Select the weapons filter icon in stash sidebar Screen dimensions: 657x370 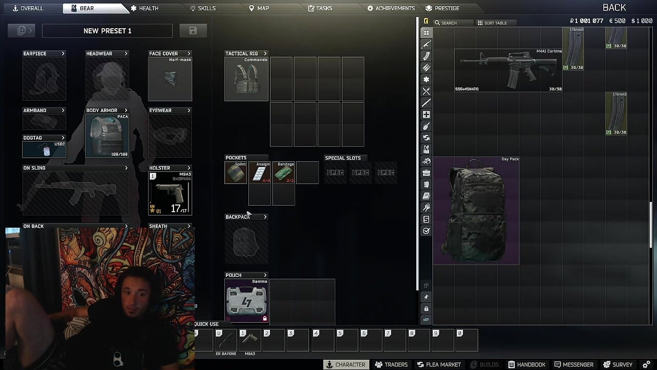[x=426, y=45]
